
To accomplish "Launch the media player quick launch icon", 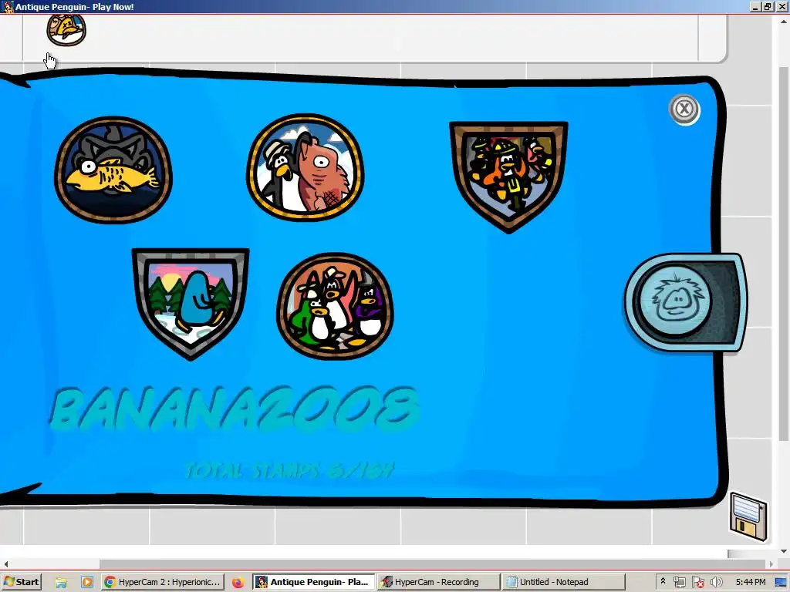I will tap(86, 583).
